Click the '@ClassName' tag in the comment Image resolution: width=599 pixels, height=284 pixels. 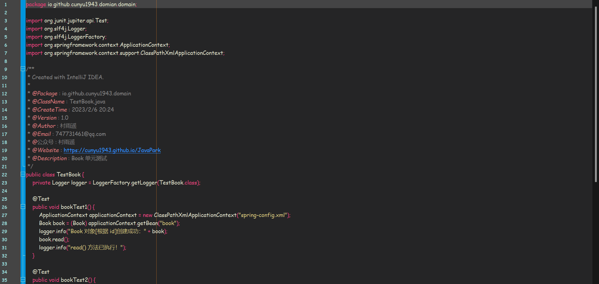coord(48,102)
